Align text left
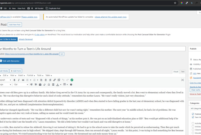The width and height of the screenshot is (201, 135). pyautogui.click(x=41, y=80)
